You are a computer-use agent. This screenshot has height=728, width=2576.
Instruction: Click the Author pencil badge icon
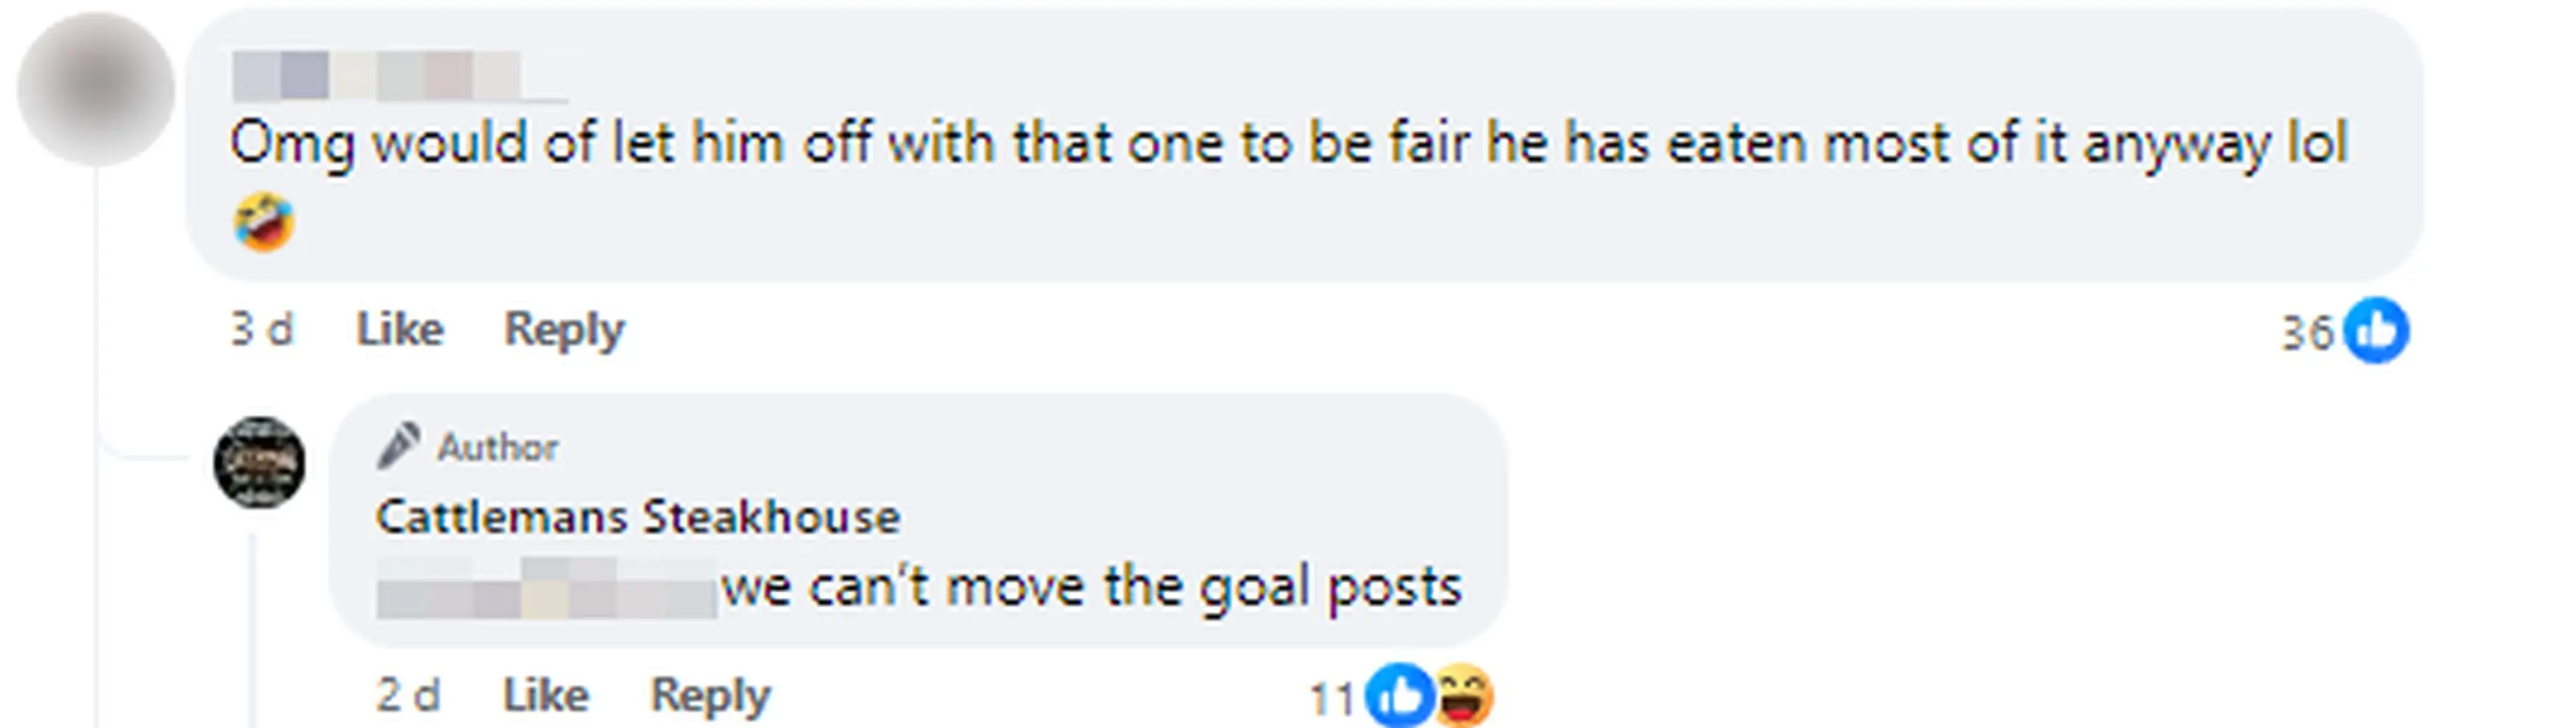tap(398, 446)
